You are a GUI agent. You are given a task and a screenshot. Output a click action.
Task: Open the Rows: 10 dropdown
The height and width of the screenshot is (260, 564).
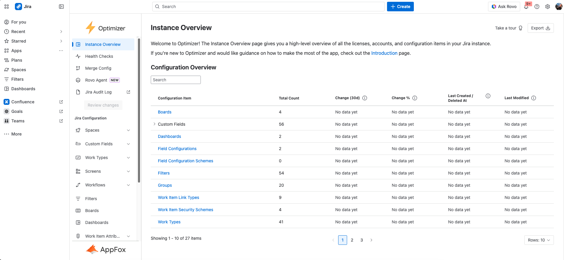click(539, 240)
